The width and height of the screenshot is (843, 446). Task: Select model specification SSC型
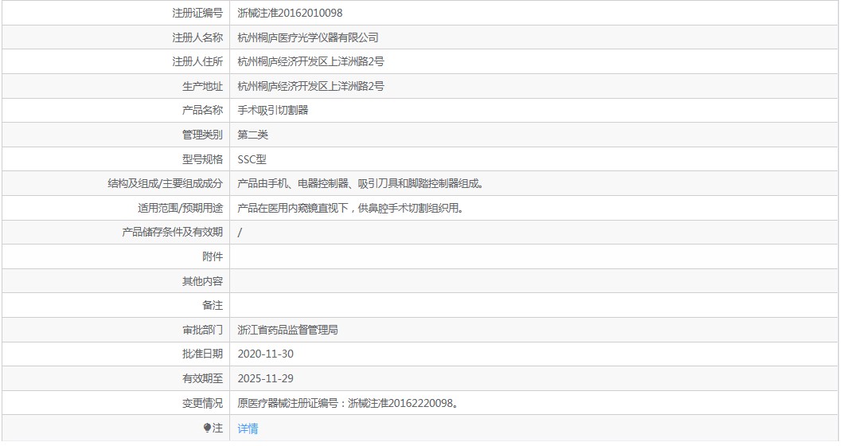pyautogui.click(x=252, y=159)
